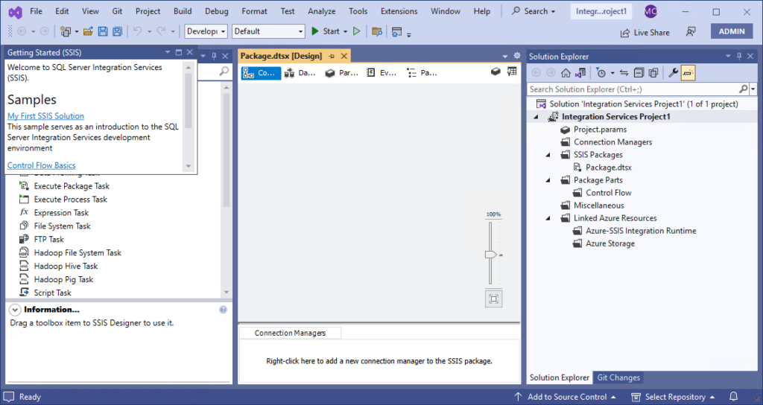This screenshot has width=763, height=405.
Task: Click Pending Changes Filter clock icon
Action: [x=601, y=73]
